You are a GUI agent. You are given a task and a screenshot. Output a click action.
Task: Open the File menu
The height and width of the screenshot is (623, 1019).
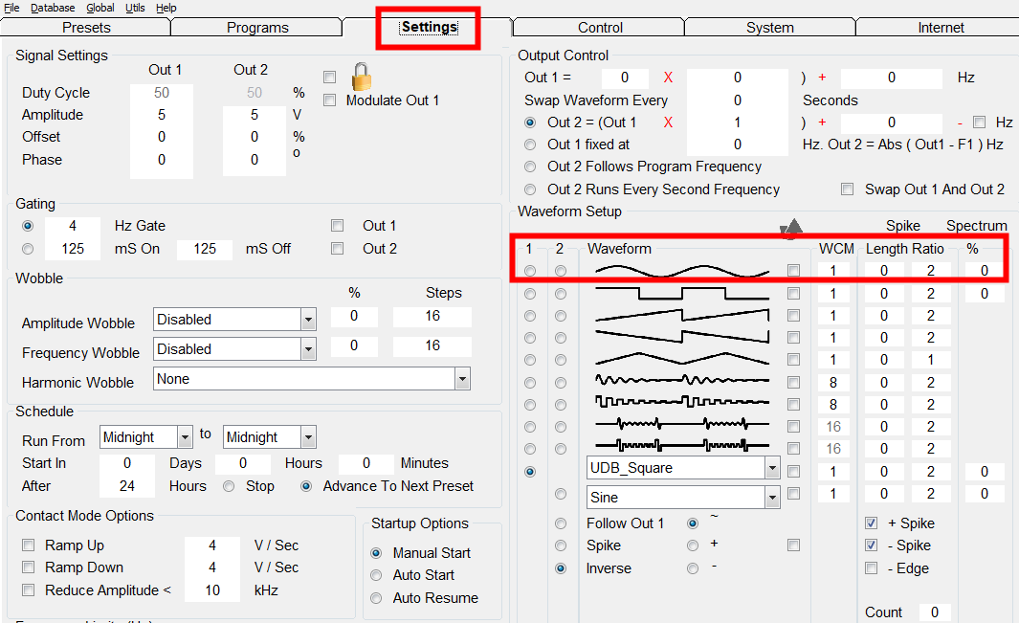click(11, 8)
